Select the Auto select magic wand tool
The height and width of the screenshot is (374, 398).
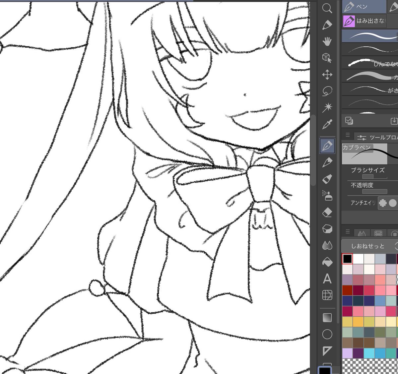[327, 107]
